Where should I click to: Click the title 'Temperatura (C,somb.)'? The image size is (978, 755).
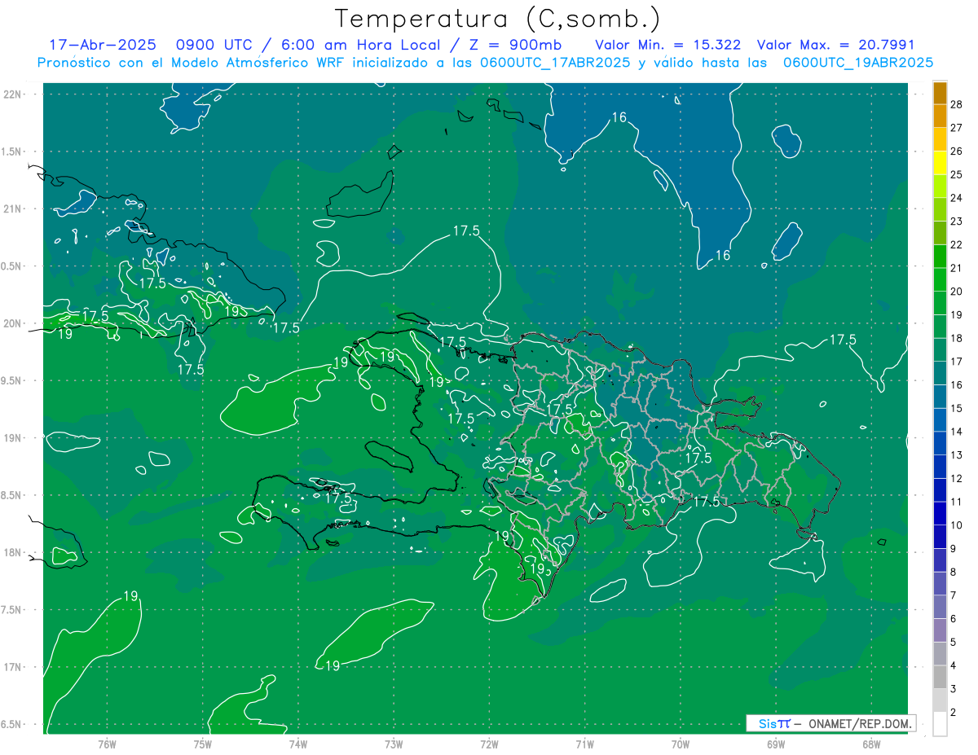coord(498,19)
